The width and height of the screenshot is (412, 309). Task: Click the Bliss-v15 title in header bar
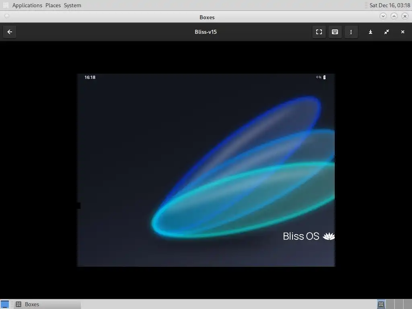tap(206, 32)
